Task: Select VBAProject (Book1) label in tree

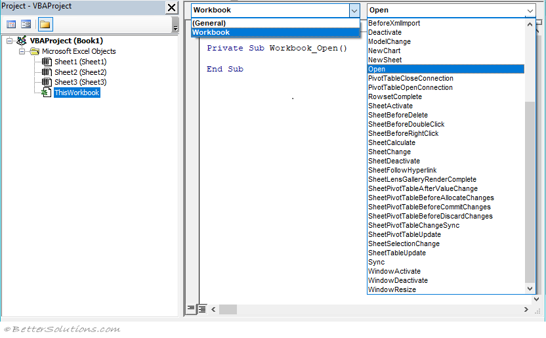Action: tap(66, 41)
